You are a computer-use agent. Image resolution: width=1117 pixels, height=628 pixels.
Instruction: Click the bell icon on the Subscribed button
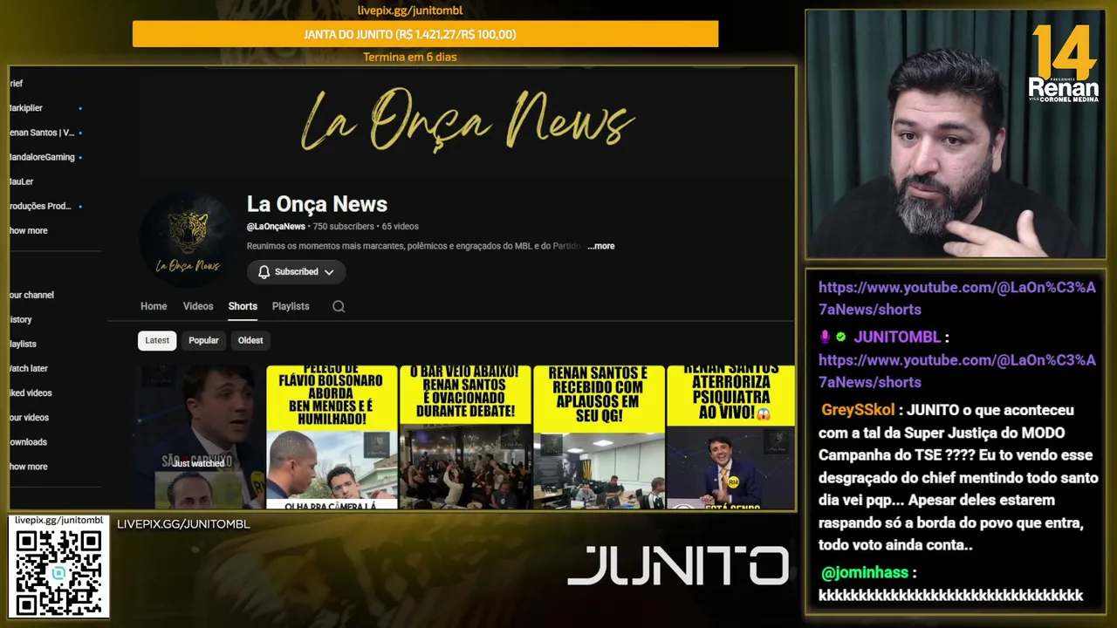tap(264, 272)
